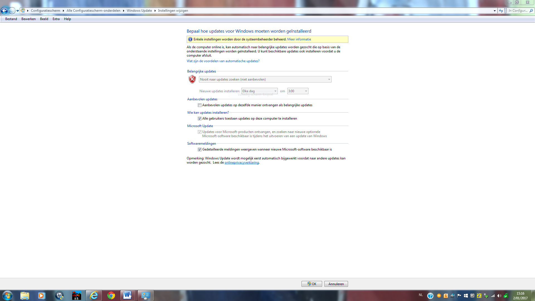Click the back navigation arrow
Viewport: 535px width, 301px height.
4,11
